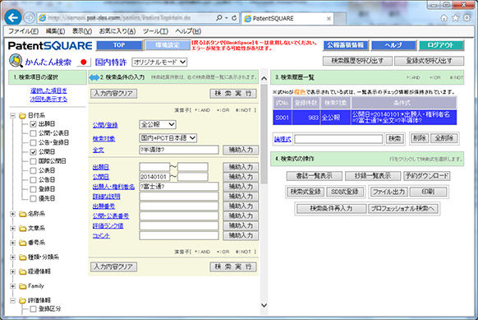
Task: Open the ヘルプ(H) menu
Action: pyautogui.click(x=188, y=31)
